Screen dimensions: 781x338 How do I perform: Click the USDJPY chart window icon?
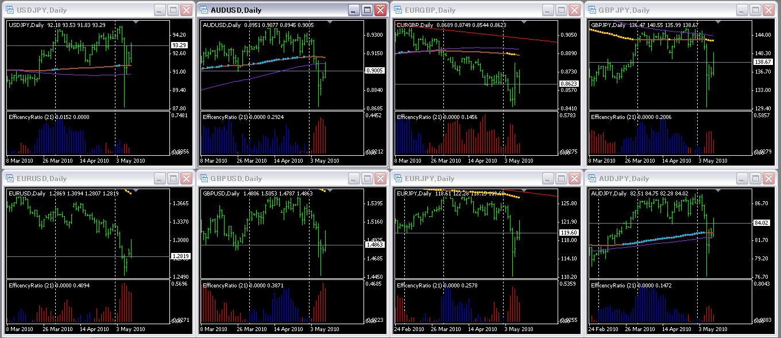[10, 10]
